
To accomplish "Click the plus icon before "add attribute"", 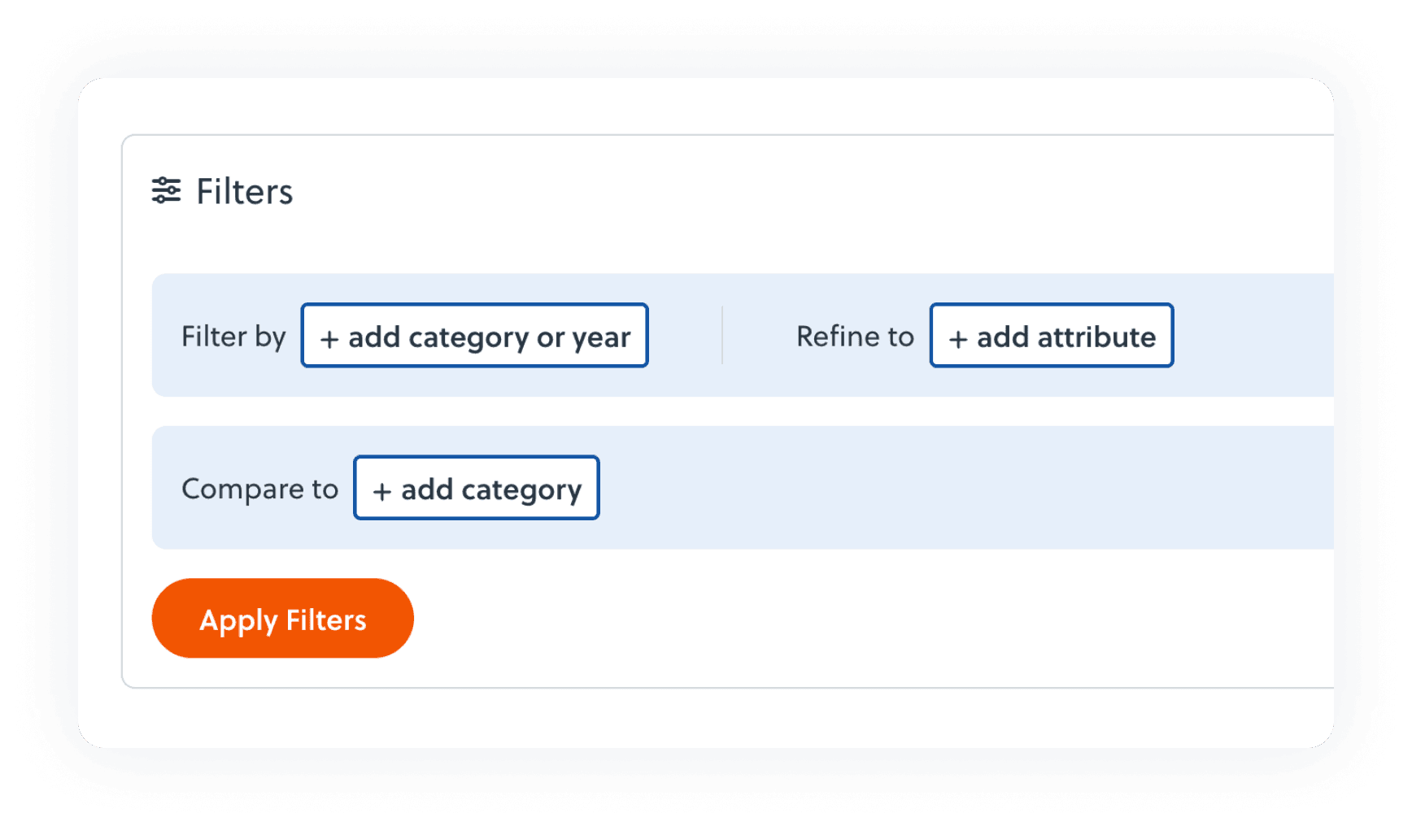I will click(958, 339).
